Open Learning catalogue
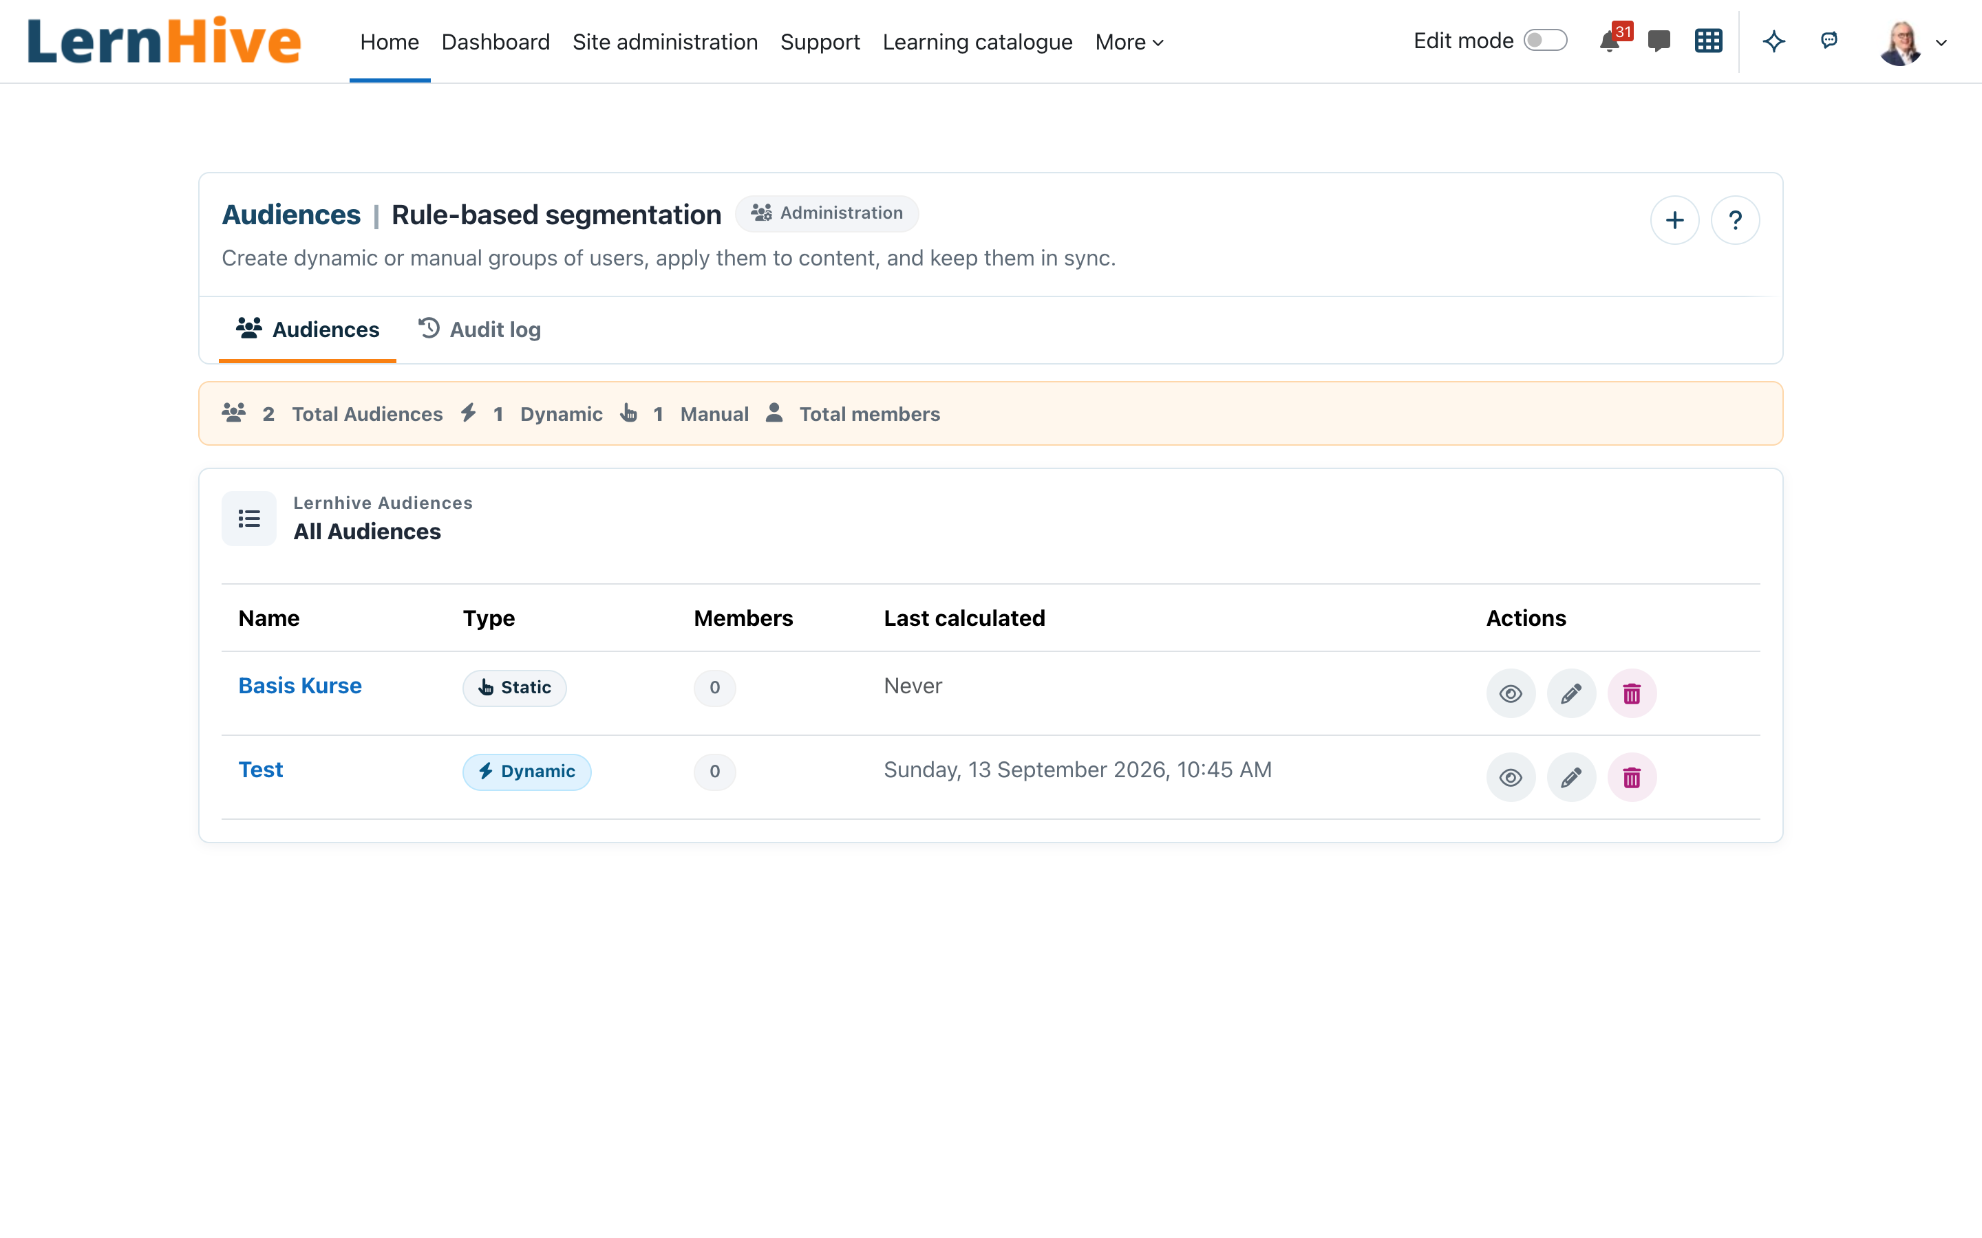The height and width of the screenshot is (1238, 1982). tap(978, 42)
